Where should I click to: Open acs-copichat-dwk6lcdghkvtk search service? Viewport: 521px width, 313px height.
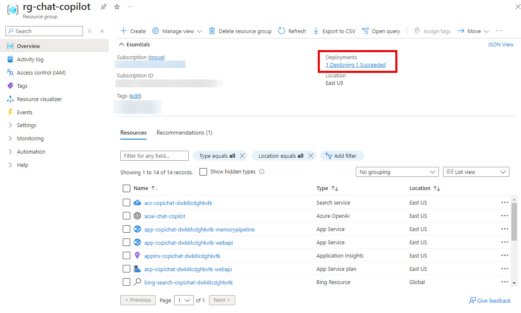pos(178,203)
